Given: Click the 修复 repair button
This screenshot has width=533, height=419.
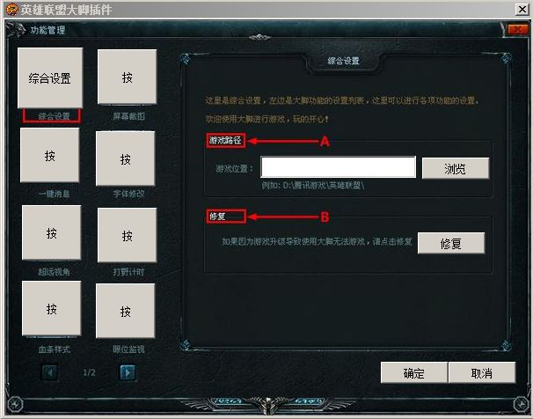Looking at the screenshot, I should 451,243.
